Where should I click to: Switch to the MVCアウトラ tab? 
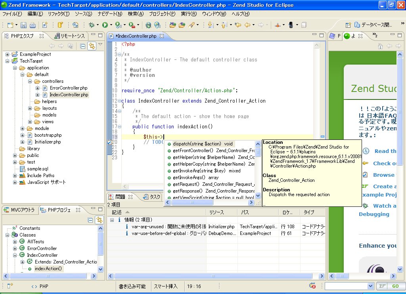pos(19,210)
